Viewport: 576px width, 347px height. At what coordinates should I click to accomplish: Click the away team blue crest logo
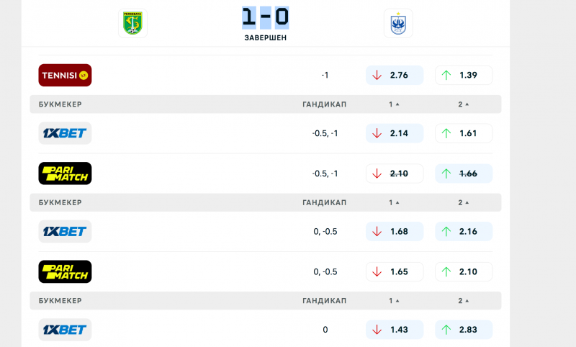point(398,23)
